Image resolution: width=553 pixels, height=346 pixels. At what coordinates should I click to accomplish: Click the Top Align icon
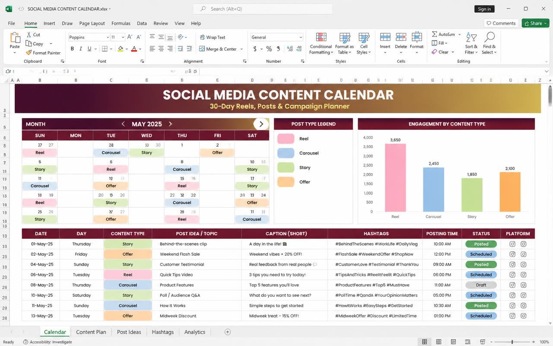152,37
